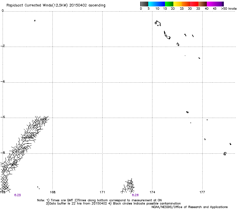The image size is (238, 209).
Task: Click the "171" longitude axis label
Action: click(x=102, y=192)
